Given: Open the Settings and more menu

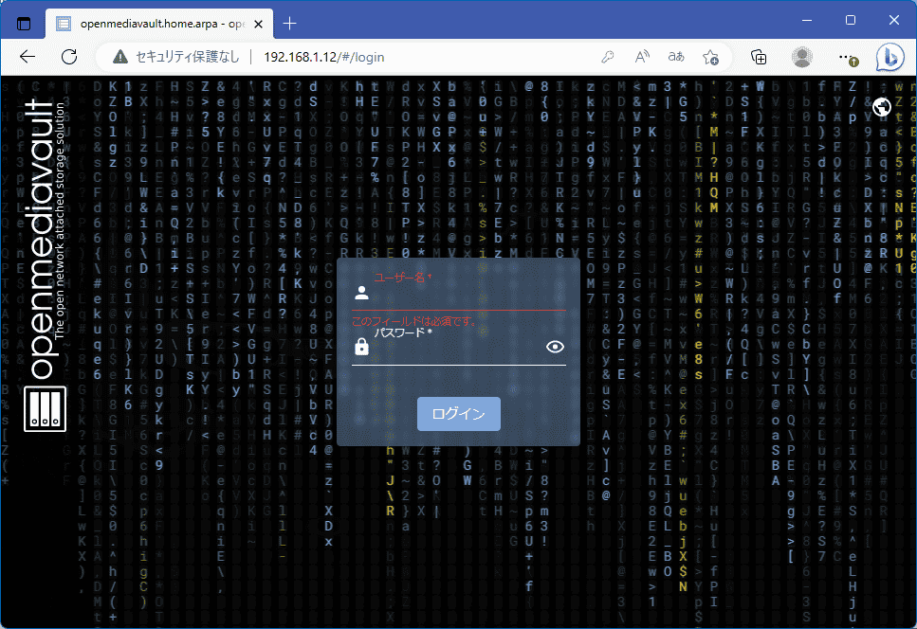Looking at the screenshot, I should click(848, 57).
